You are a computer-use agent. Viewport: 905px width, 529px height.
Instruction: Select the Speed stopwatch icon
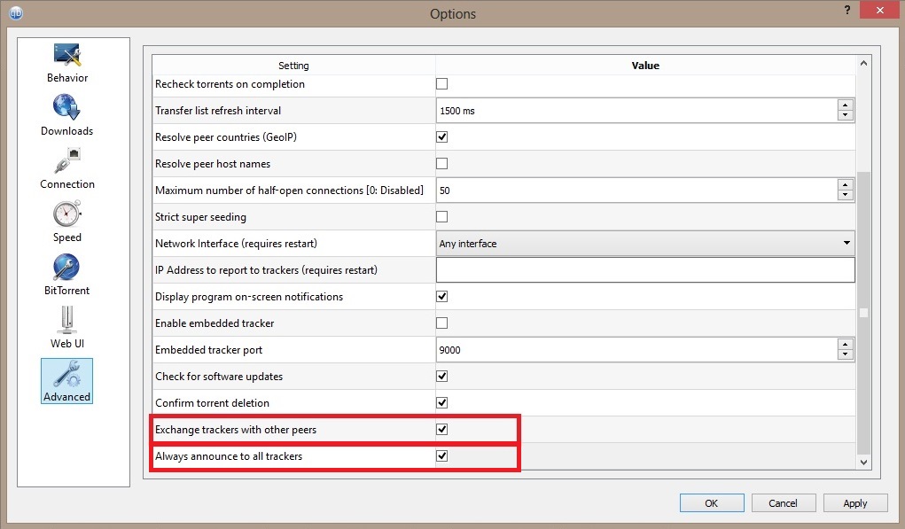(x=67, y=214)
